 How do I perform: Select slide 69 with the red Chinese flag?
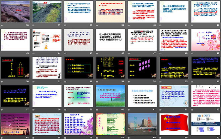point(174,124)
